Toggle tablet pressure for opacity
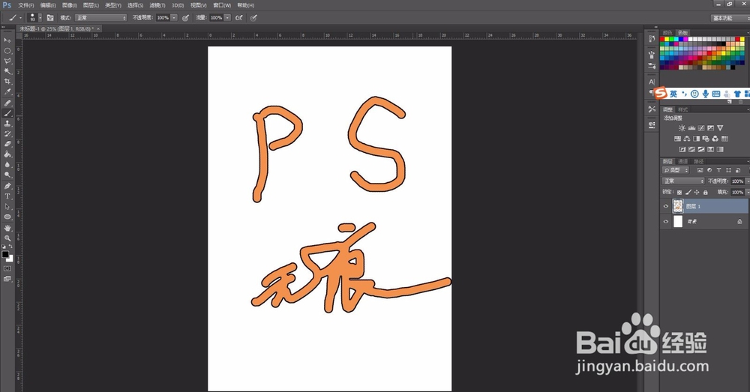This screenshot has height=392, width=750. (185, 18)
